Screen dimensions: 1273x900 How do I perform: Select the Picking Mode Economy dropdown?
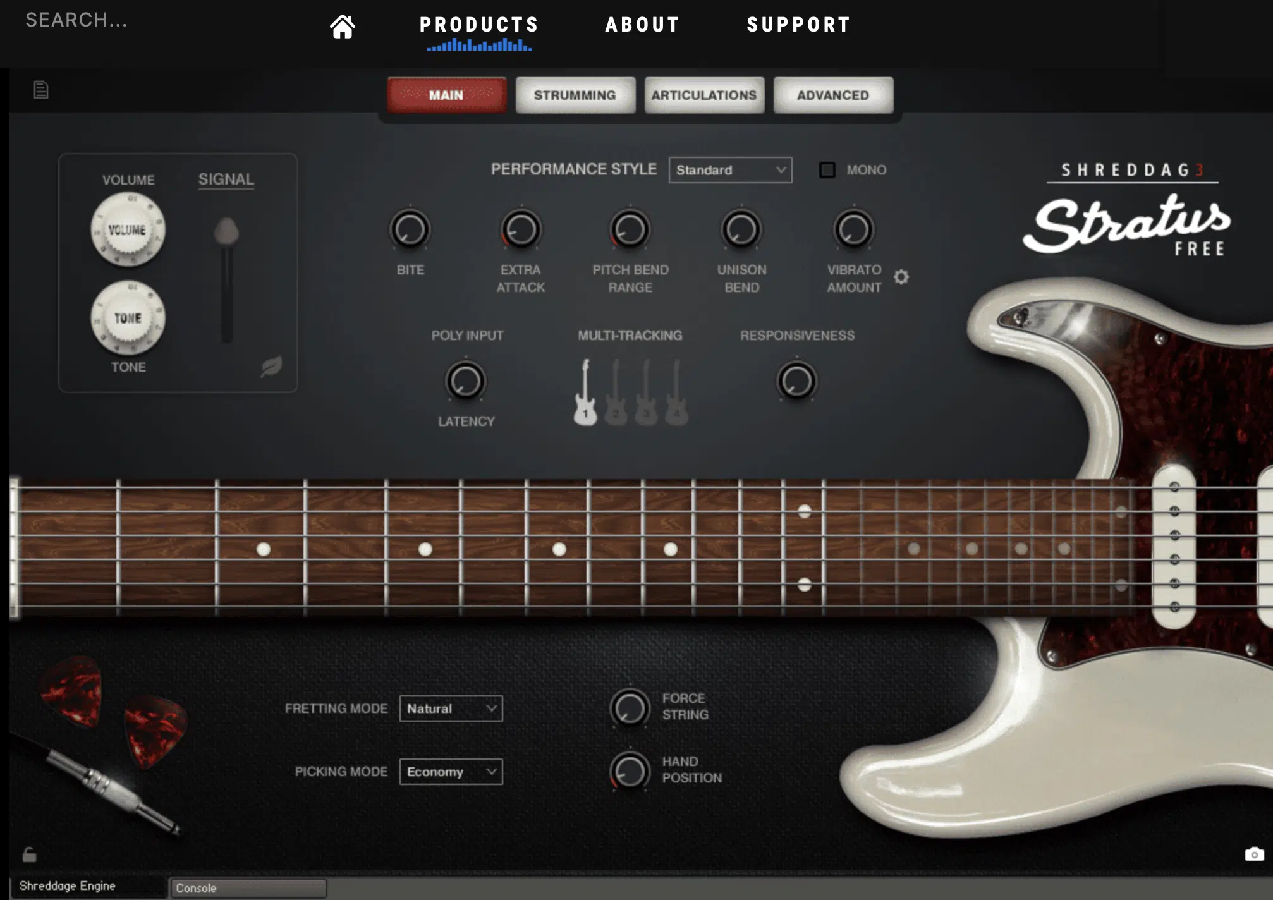(450, 770)
